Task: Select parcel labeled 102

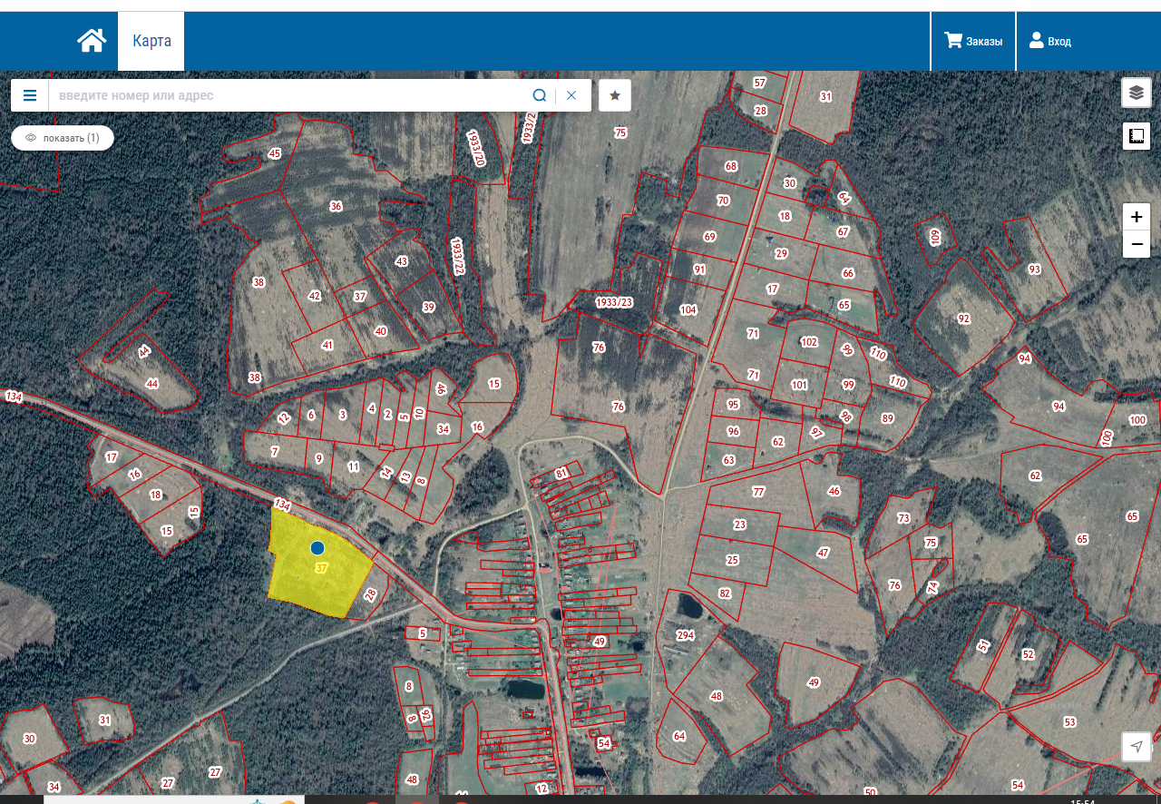Action: pyautogui.click(x=810, y=342)
